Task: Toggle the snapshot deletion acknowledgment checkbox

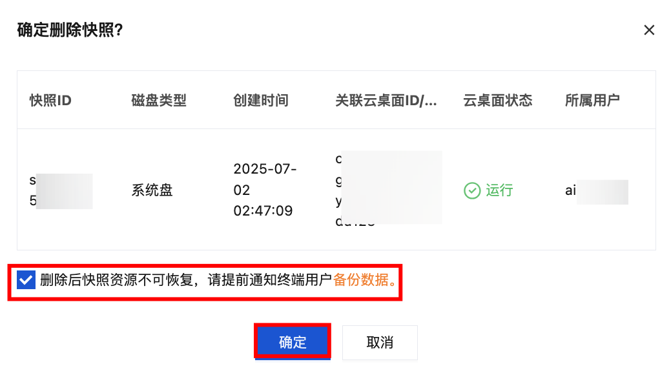Action: click(26, 281)
